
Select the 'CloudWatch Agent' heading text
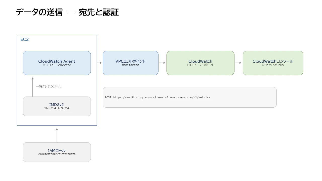[x=57, y=61]
